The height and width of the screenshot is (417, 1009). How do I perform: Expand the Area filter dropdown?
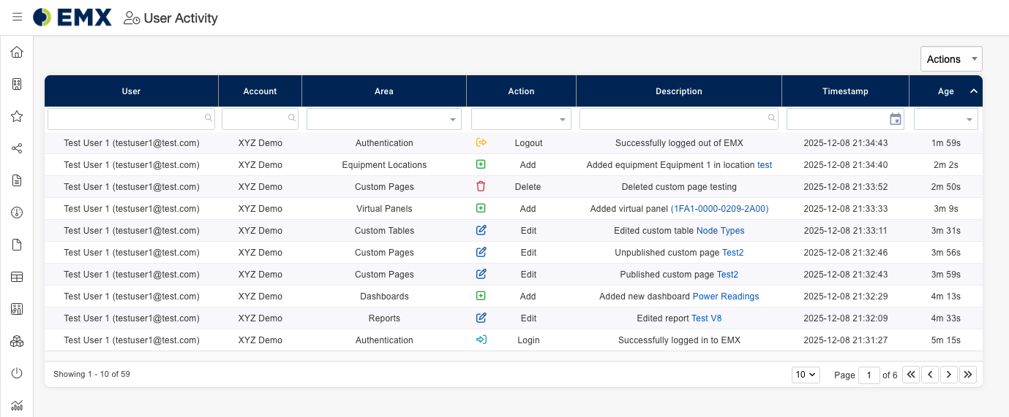point(383,119)
